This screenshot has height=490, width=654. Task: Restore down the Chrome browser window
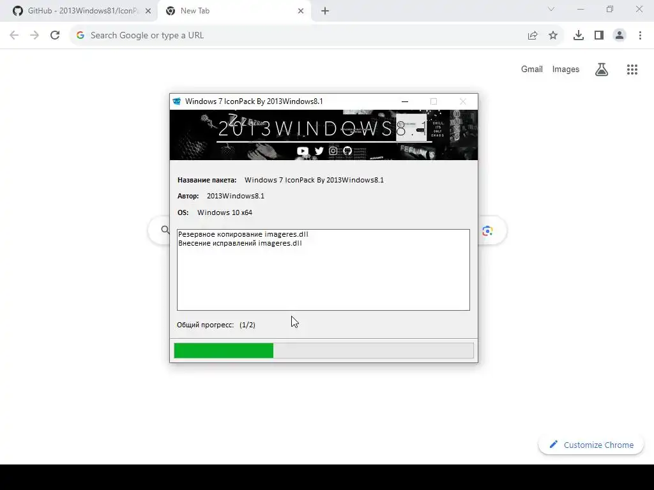[610, 9]
